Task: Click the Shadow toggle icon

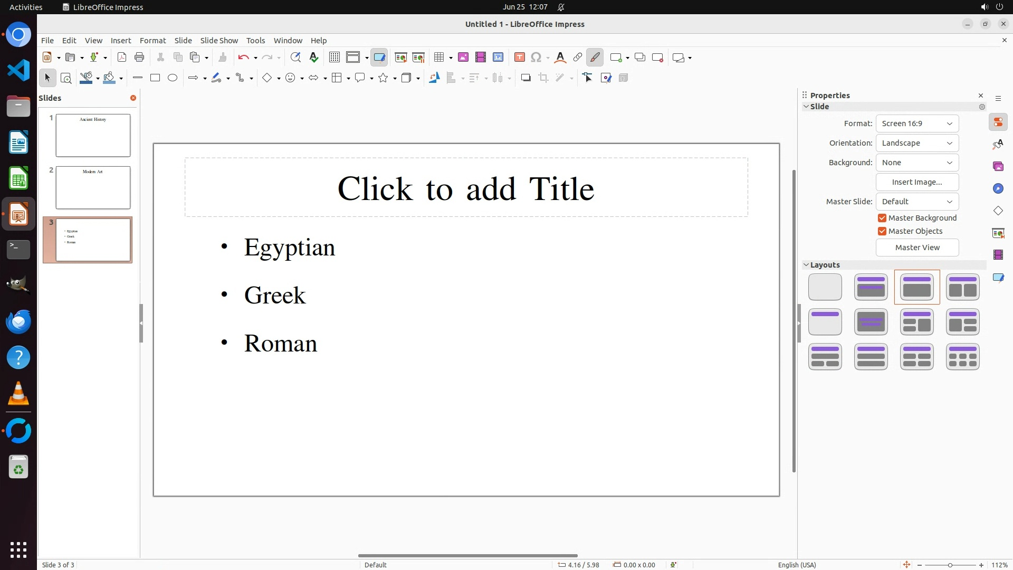Action: coord(525,78)
